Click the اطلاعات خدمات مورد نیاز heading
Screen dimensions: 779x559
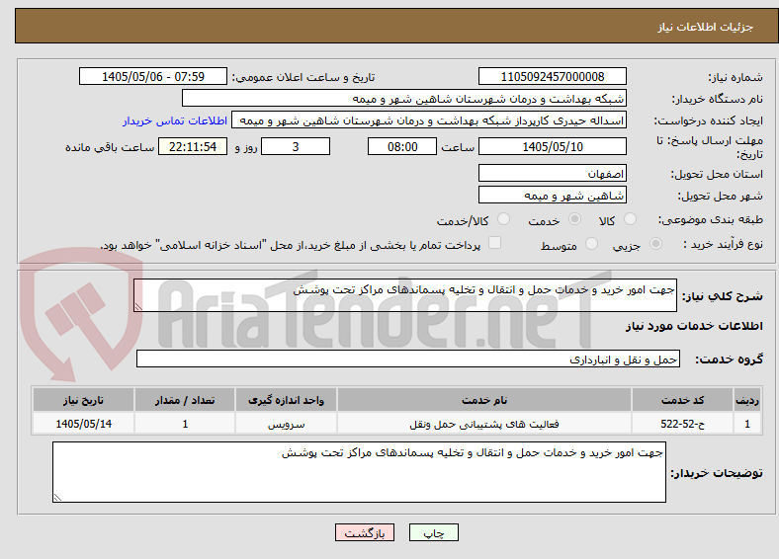pyautogui.click(x=694, y=326)
